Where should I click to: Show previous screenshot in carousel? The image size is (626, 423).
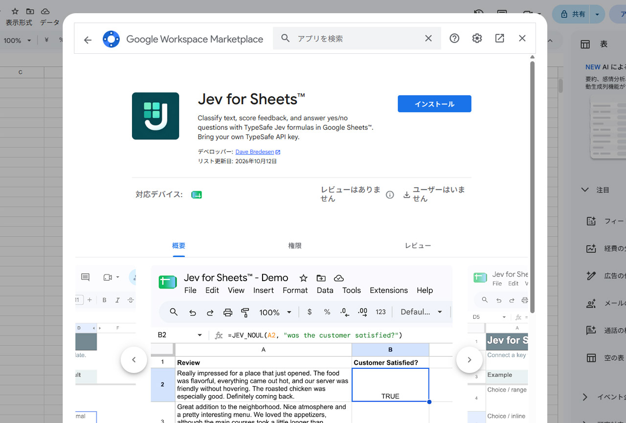[134, 360]
